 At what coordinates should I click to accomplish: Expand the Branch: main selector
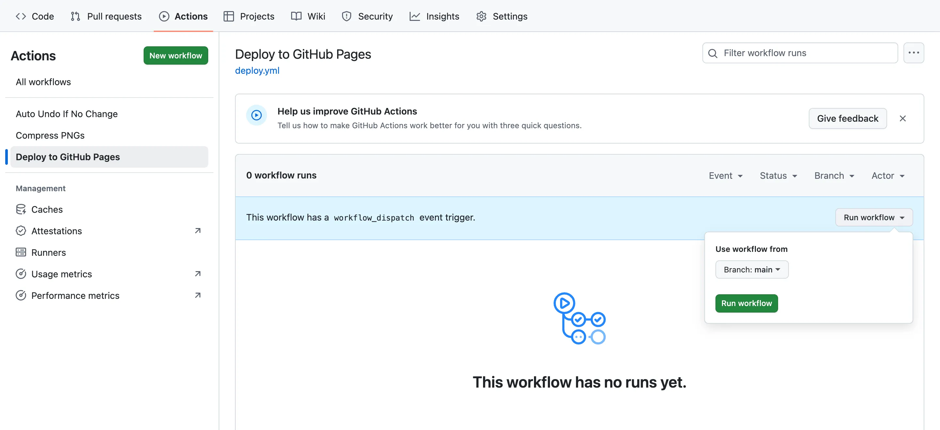tap(752, 269)
